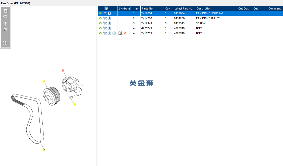Click green gear icon for T414200 row

[x=100, y=18]
